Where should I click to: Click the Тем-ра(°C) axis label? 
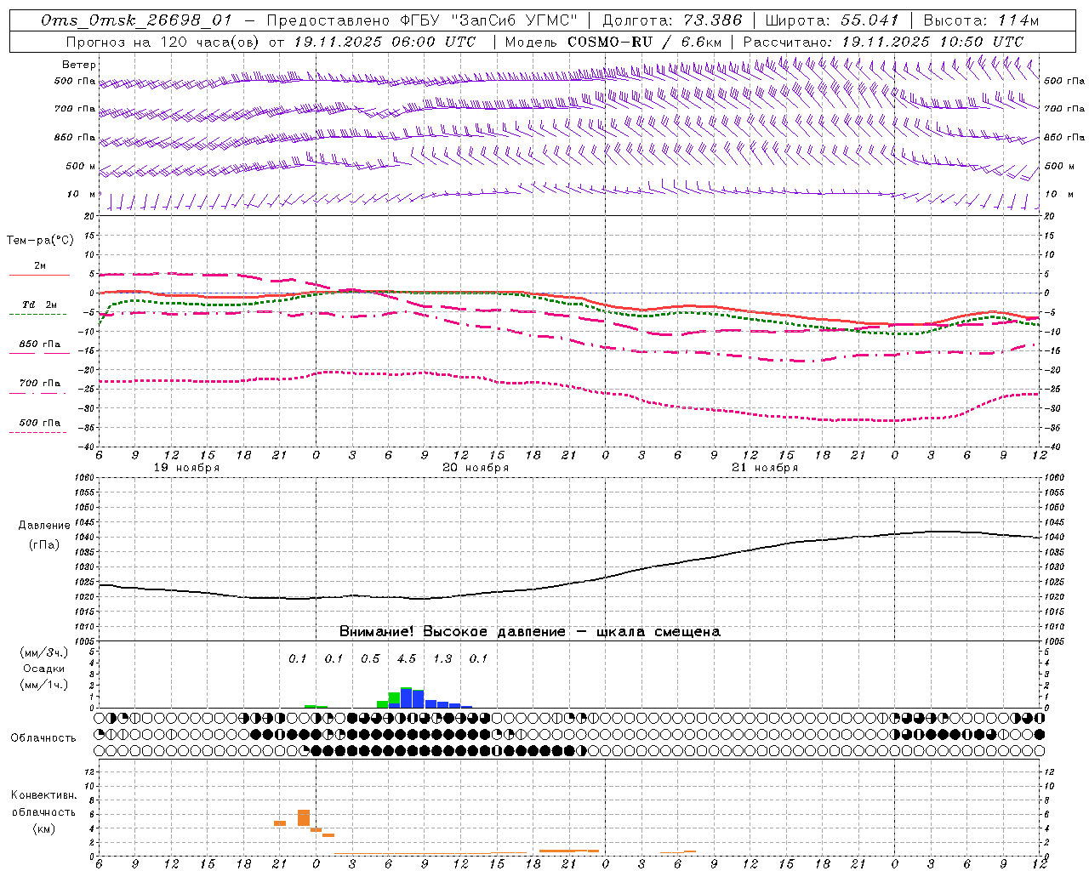point(40,241)
